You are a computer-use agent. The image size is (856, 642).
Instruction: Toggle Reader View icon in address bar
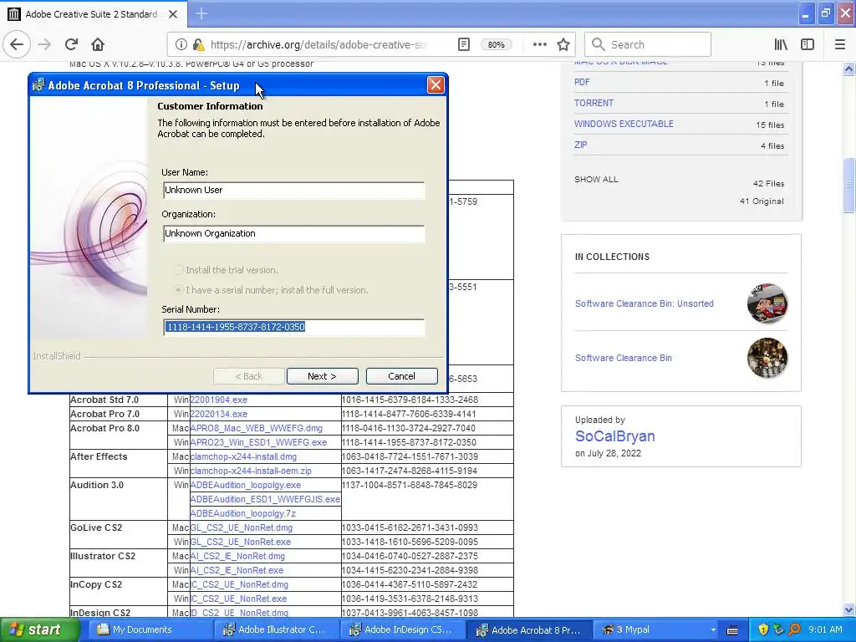click(x=463, y=44)
